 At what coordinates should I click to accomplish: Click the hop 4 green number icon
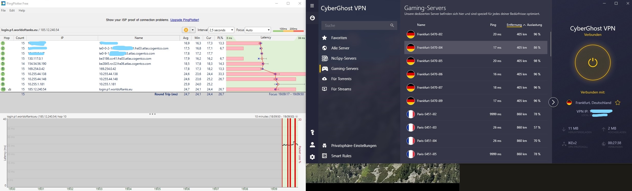click(x=3, y=59)
